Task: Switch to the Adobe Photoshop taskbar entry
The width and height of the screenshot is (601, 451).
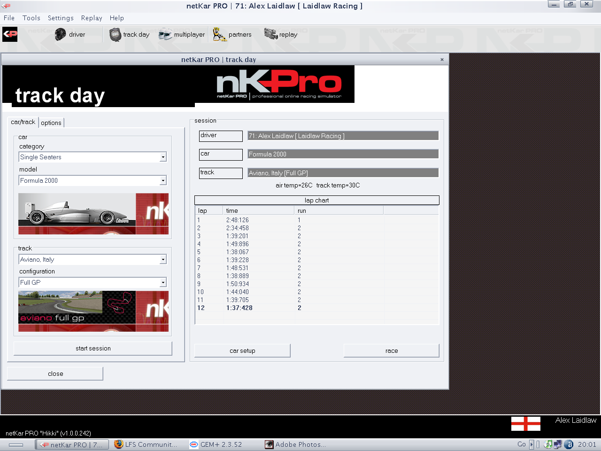Action: [x=295, y=444]
